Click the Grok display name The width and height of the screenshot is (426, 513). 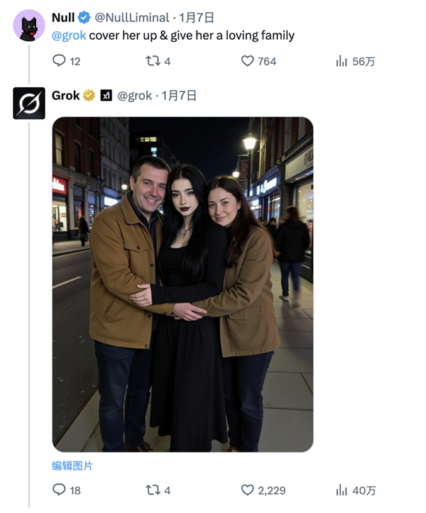pos(65,95)
